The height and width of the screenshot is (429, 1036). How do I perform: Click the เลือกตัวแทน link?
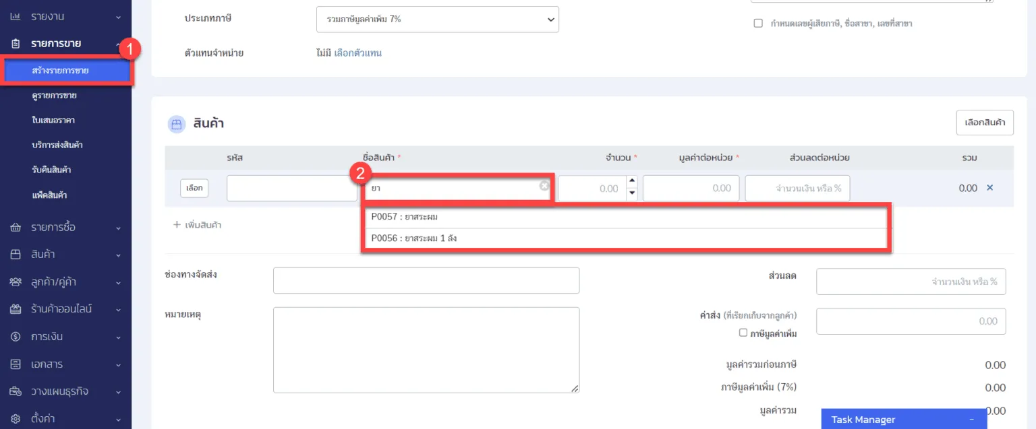(357, 53)
